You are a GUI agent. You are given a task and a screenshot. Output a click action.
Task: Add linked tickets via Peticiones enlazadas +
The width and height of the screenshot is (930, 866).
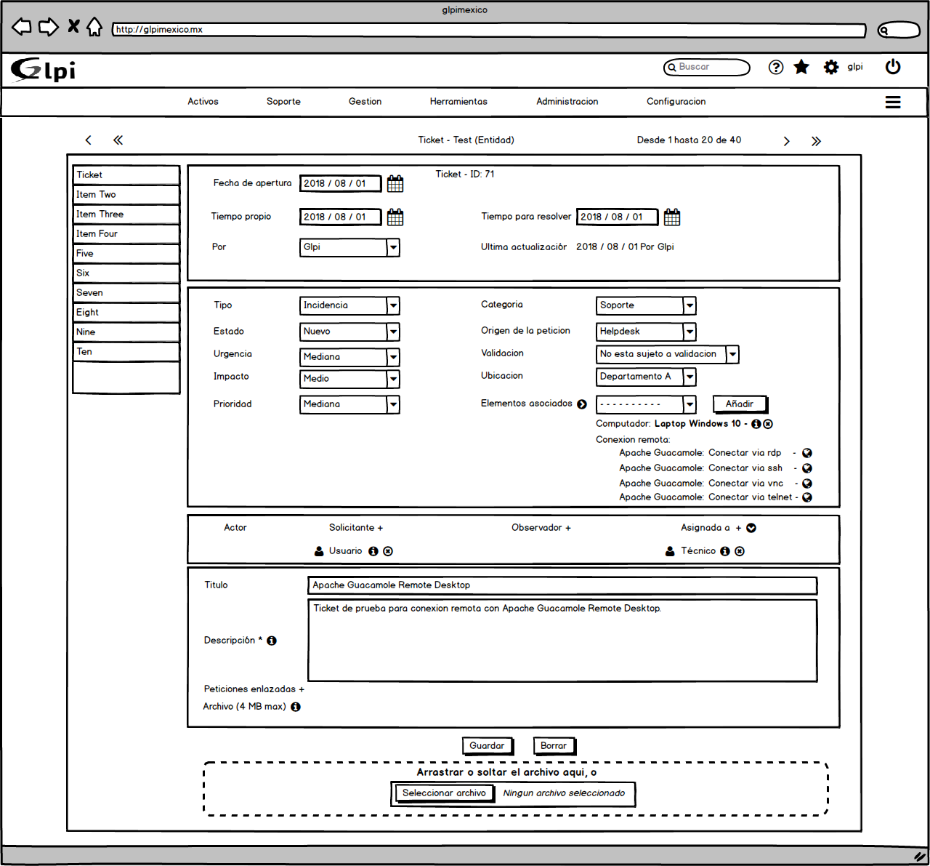click(254, 689)
